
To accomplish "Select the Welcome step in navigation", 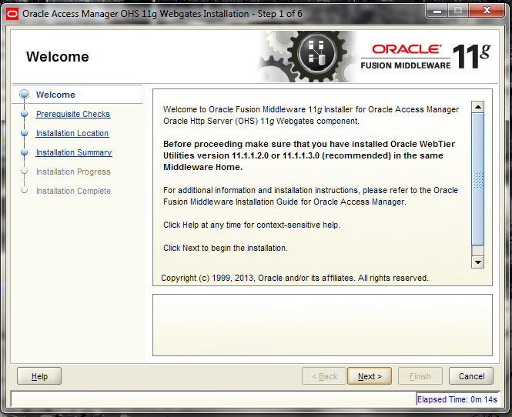I will 55,95.
